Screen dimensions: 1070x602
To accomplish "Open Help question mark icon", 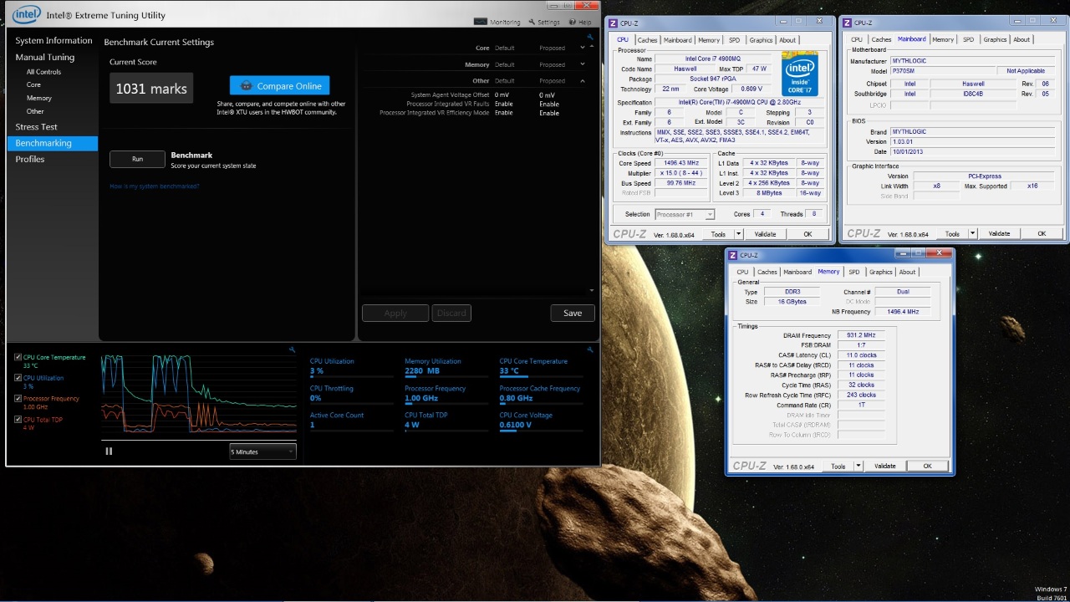I will tap(572, 23).
